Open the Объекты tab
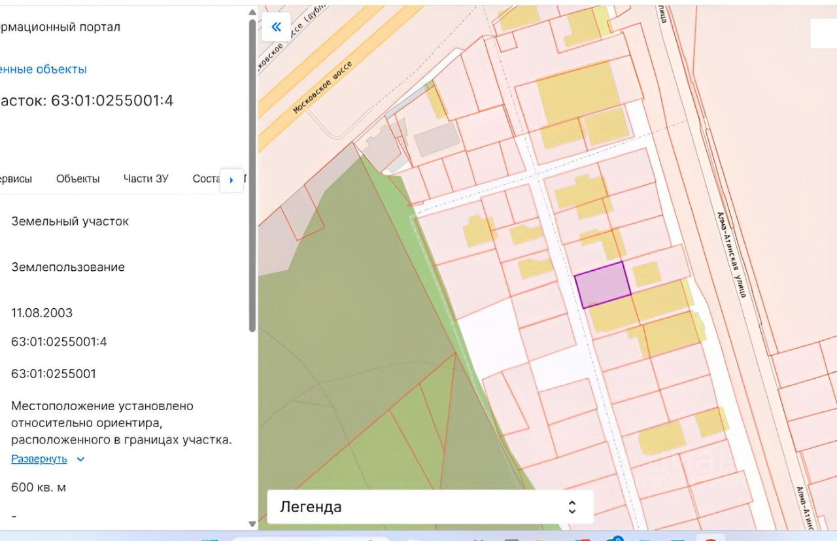Screen dimensions: 837x541 pos(78,179)
